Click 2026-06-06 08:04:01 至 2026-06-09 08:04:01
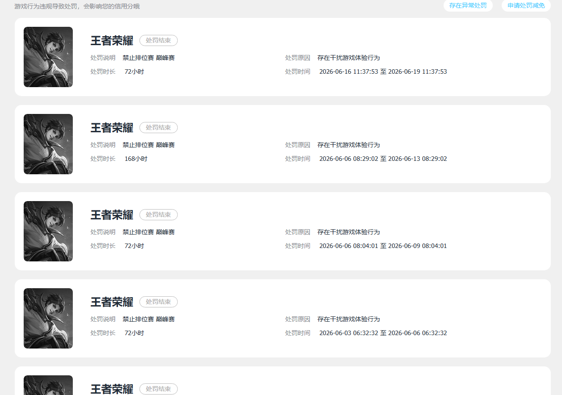 tap(383, 246)
